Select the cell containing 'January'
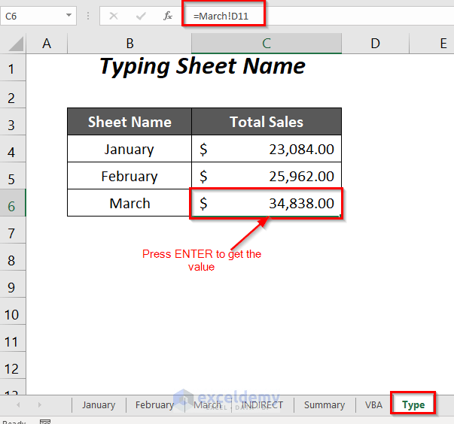The height and width of the screenshot is (424, 454). [129, 149]
